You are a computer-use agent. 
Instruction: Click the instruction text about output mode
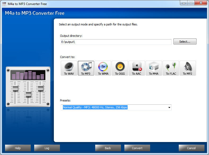98,24
